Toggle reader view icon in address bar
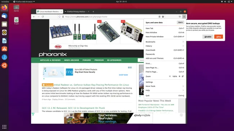Image resolution: width=234 pixels, height=131 pixels. pyautogui.click(x=159, y=17)
